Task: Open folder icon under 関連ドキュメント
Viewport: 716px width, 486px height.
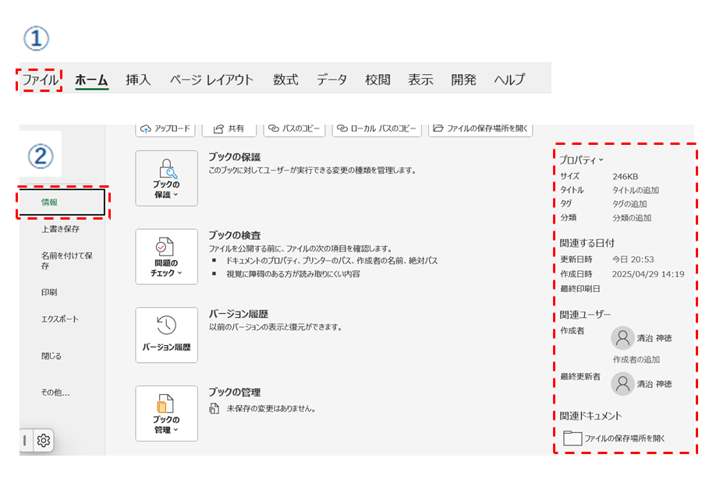Action: [x=572, y=438]
